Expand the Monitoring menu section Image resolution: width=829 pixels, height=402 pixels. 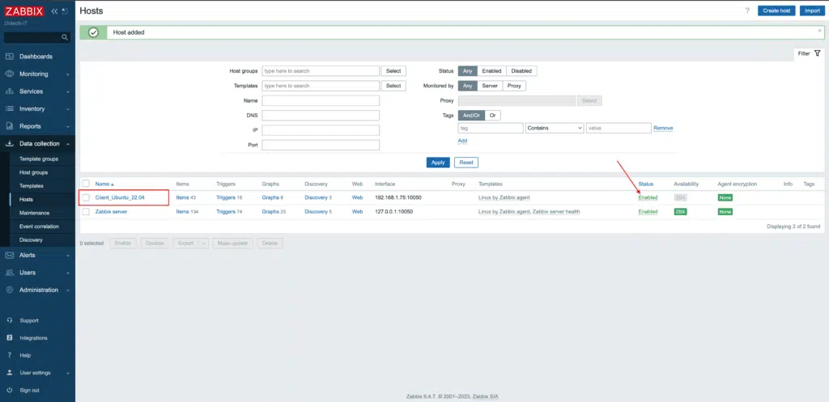pos(68,74)
